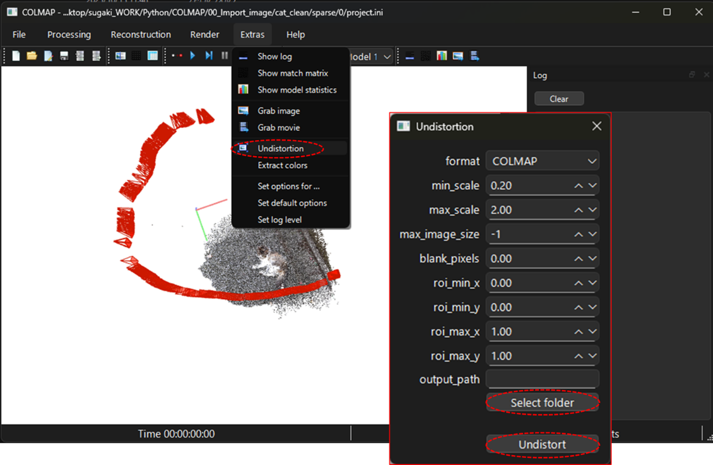This screenshot has height=465, width=713.
Task: Select Show match matrix menu entry
Action: click(292, 73)
